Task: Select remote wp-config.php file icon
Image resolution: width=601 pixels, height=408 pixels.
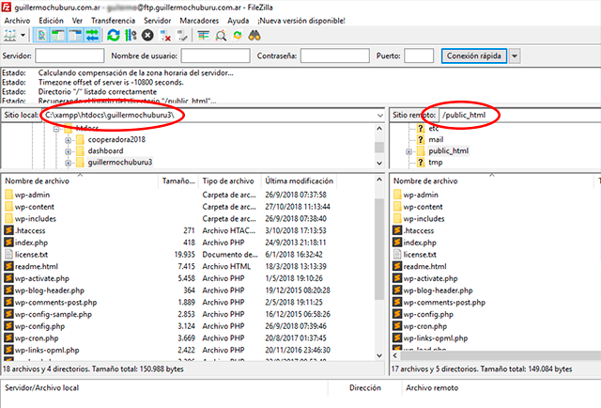Action: (x=397, y=314)
